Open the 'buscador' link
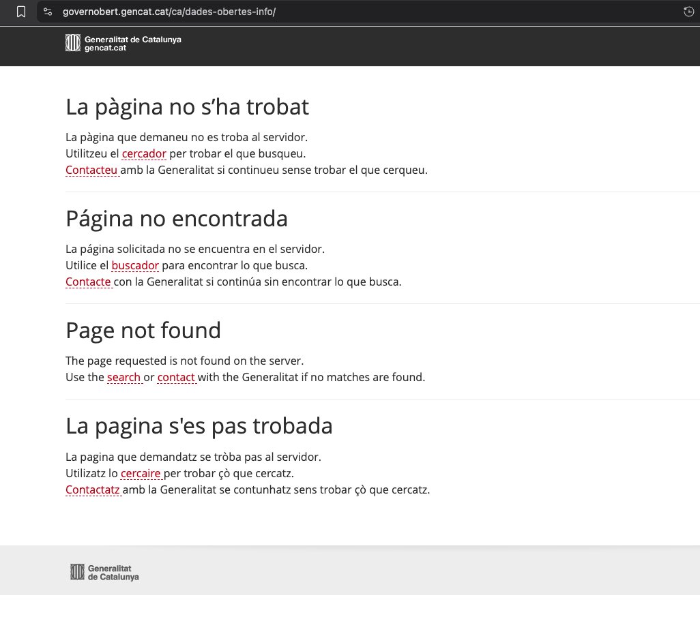The width and height of the screenshot is (700, 634). [x=135, y=265]
